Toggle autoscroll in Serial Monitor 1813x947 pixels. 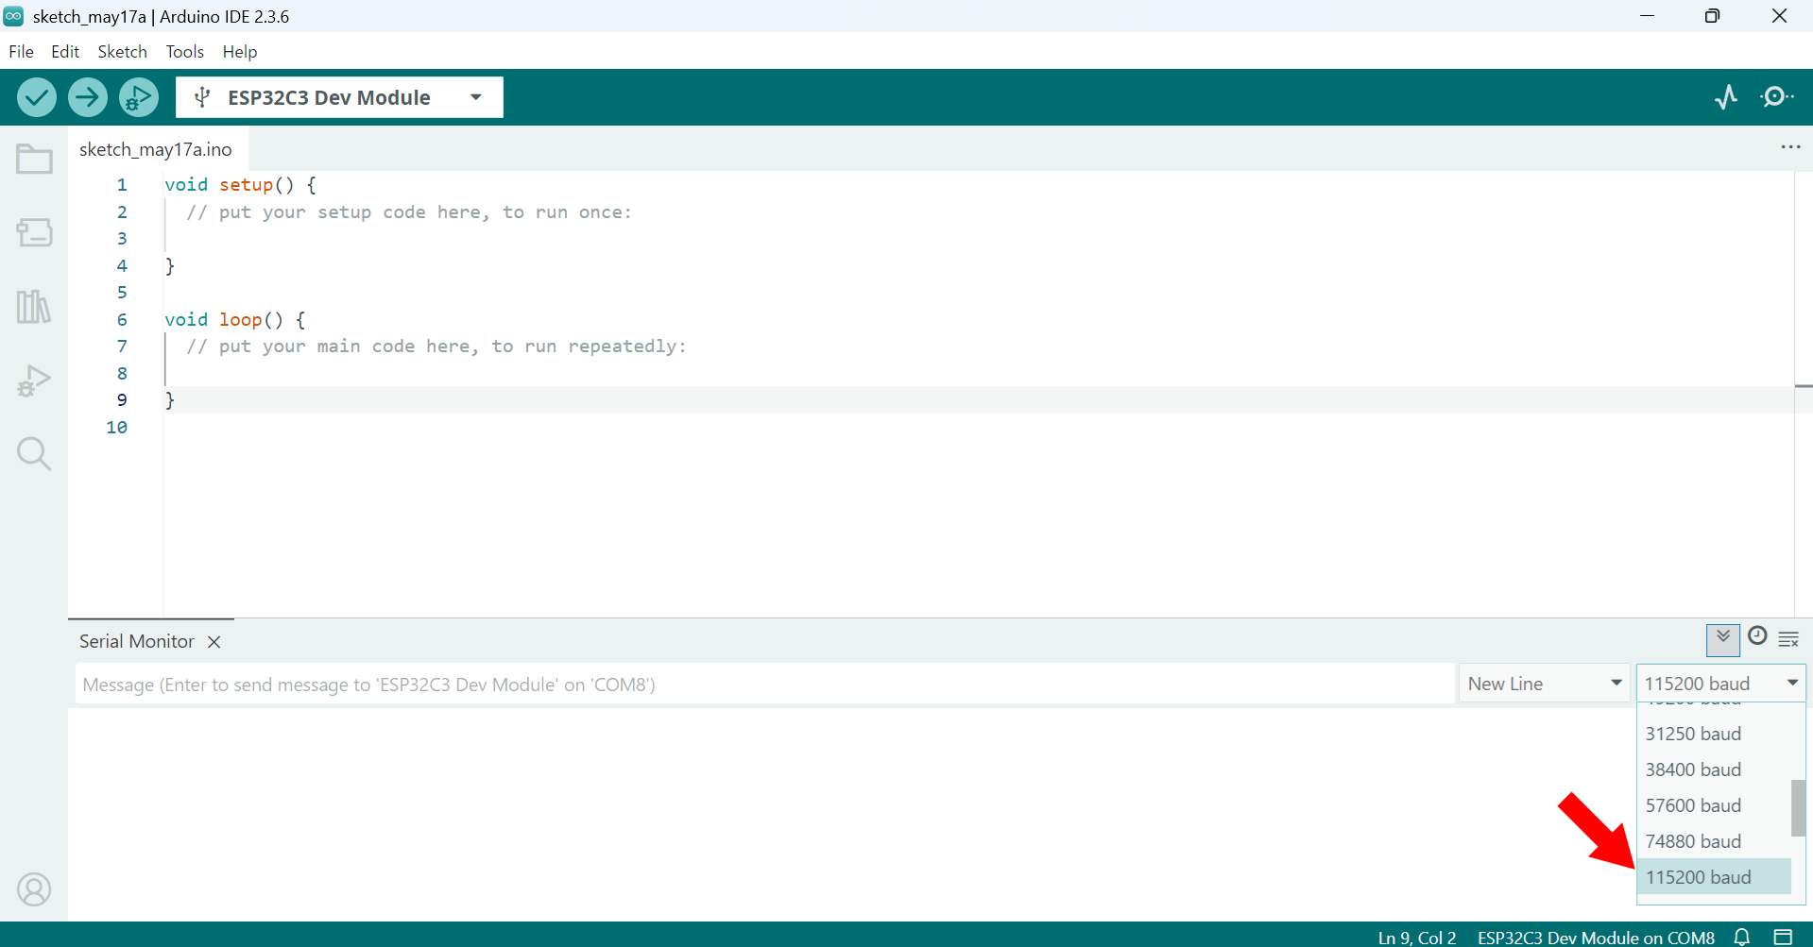pyautogui.click(x=1723, y=639)
